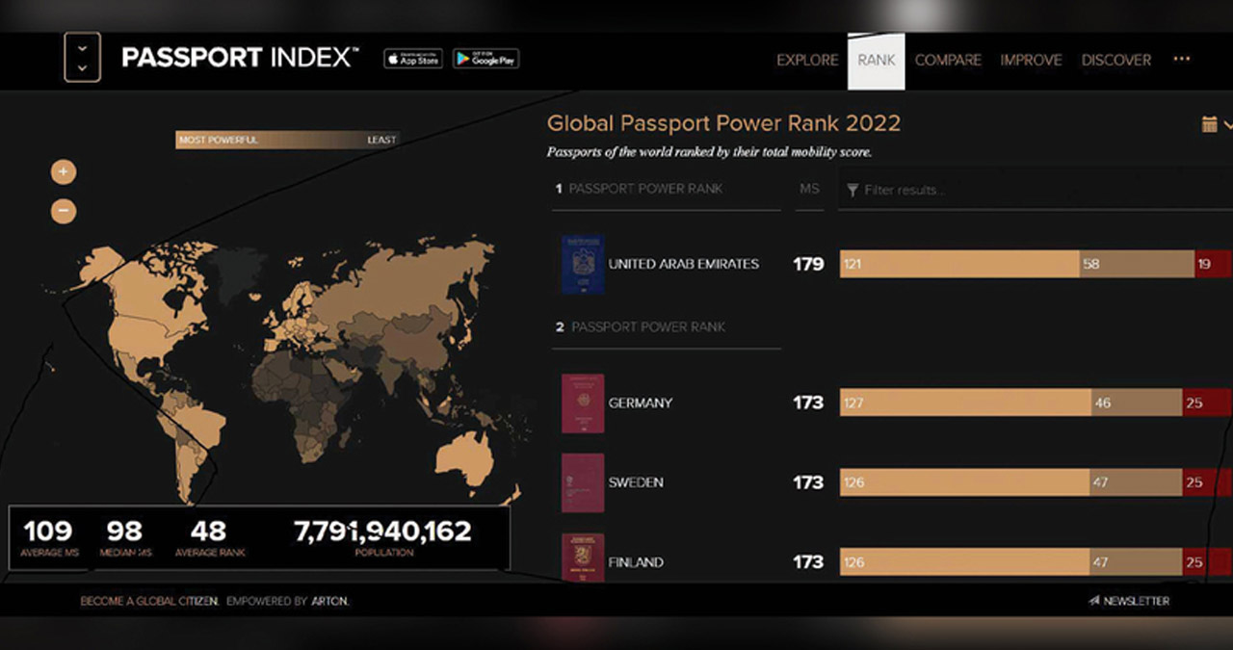
Task: Click Finland's visa-free bar segment showing 126
Action: pyautogui.click(x=965, y=562)
